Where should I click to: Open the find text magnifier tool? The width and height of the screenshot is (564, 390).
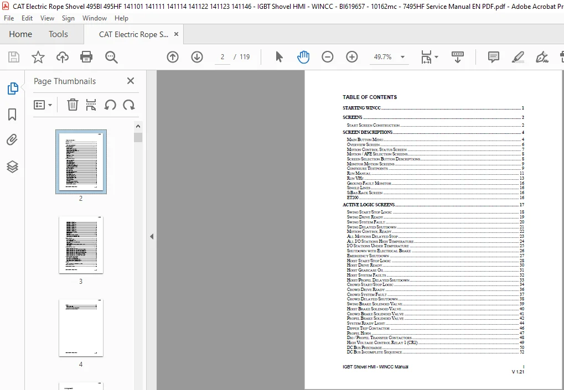pos(111,57)
